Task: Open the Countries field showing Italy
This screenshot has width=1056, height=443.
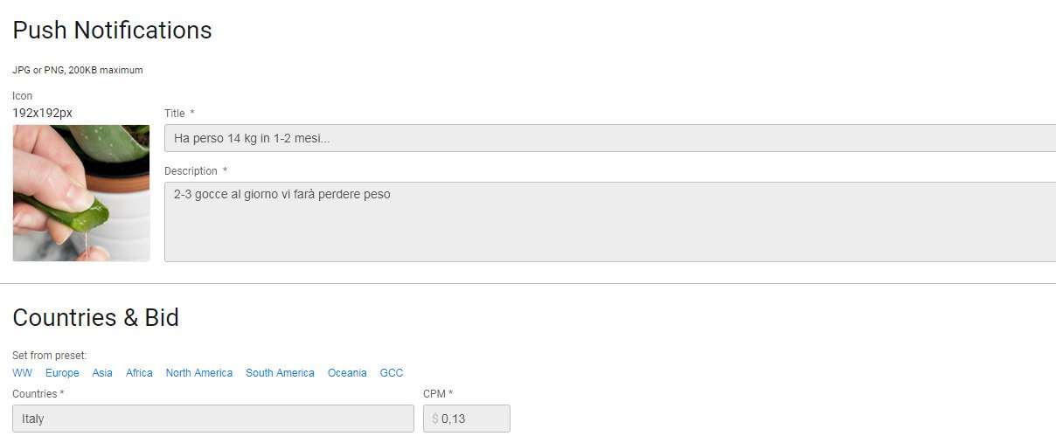Action: [212, 419]
